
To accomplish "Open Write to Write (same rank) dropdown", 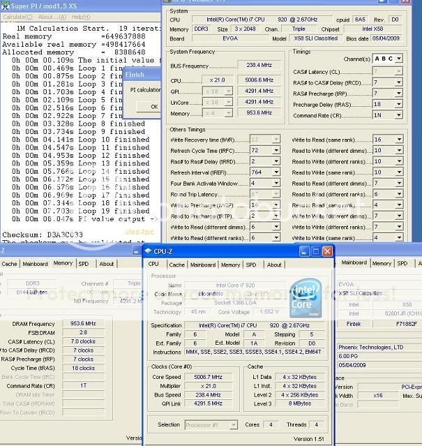I will click(399, 237).
